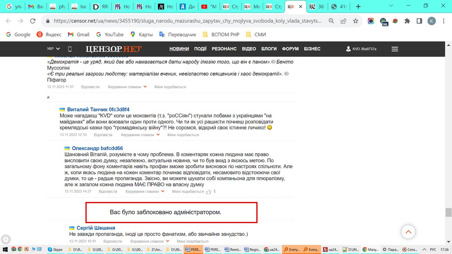Open Виталий Танчик 0fc3d8f4 profile link
Image resolution: width=452 pixels, height=254 pixels.
pos(98,109)
